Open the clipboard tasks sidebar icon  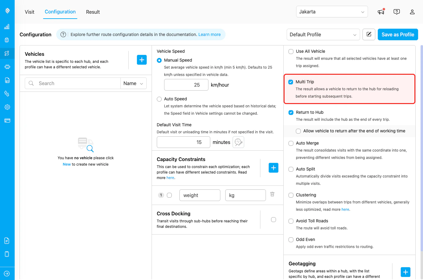[7, 40]
